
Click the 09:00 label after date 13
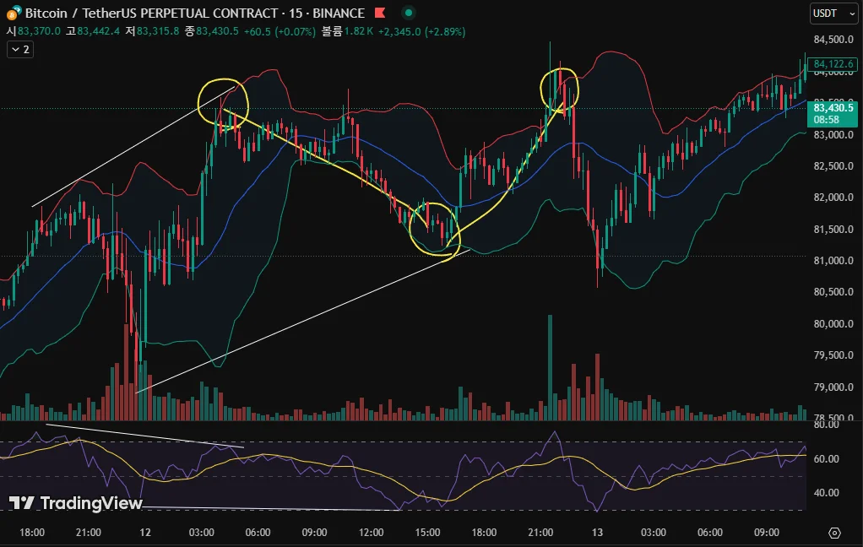tap(767, 533)
